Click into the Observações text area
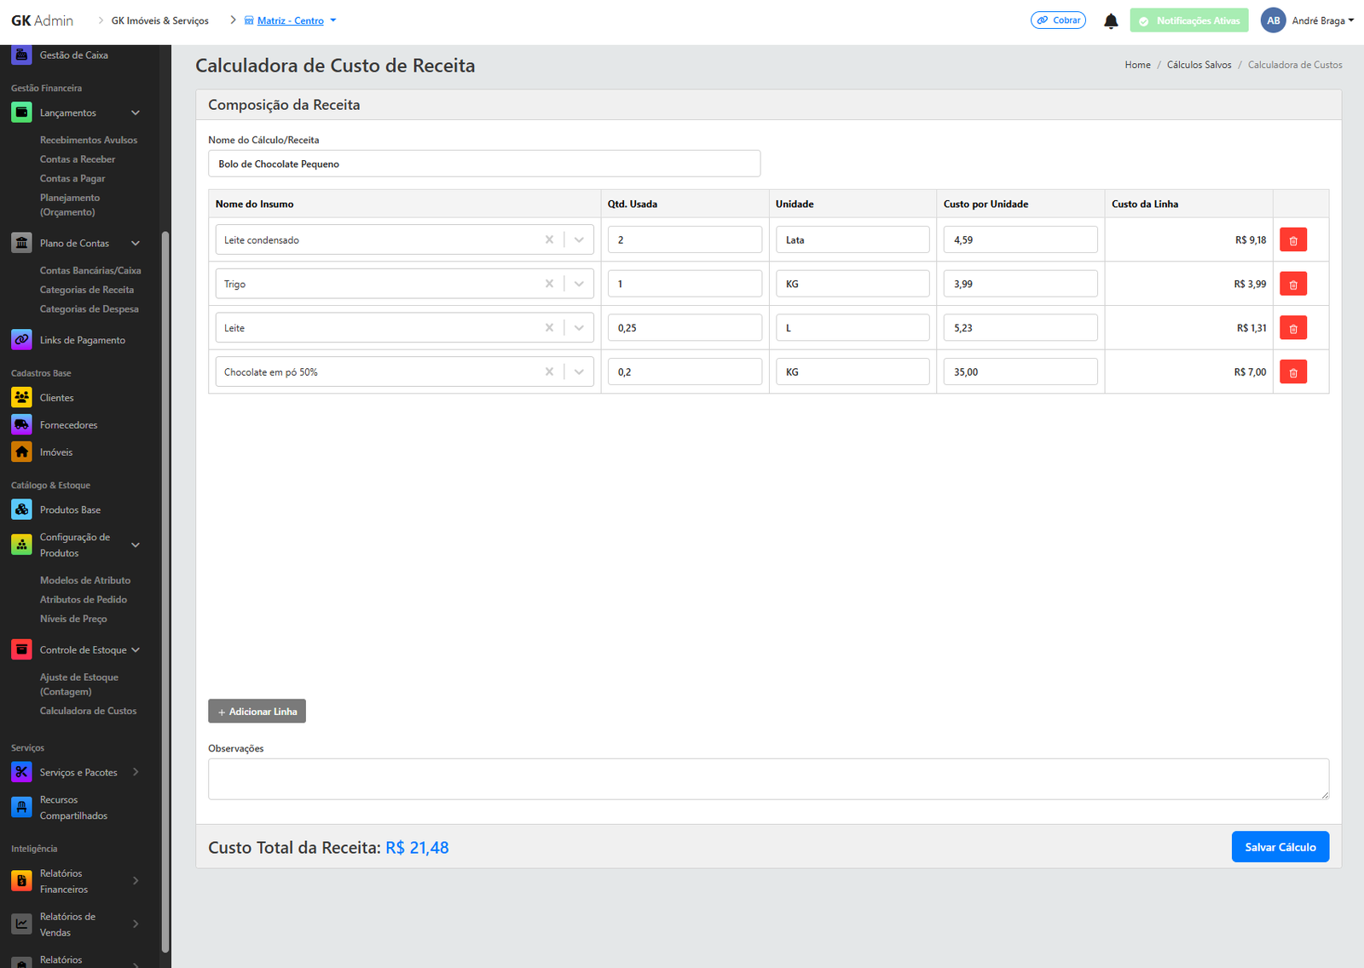Viewport: 1364px width, 968px height. point(767,779)
